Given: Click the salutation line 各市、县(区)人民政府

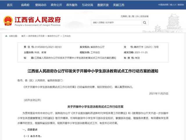Looking at the screenshot, I should click(40, 80).
